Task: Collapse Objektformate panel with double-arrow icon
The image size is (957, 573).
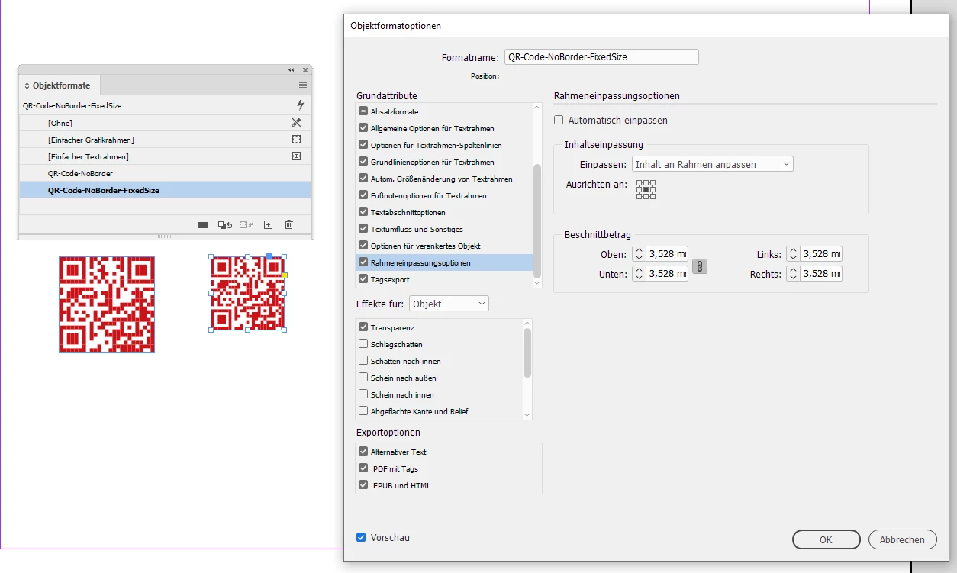Action: (292, 70)
